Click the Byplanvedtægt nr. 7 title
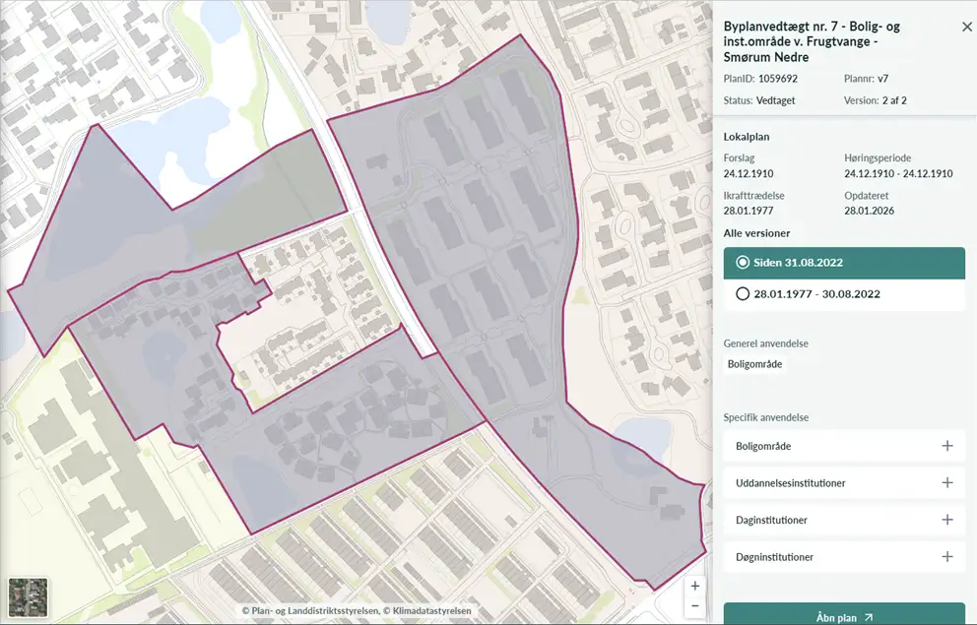The width and height of the screenshot is (977, 625). [813, 41]
